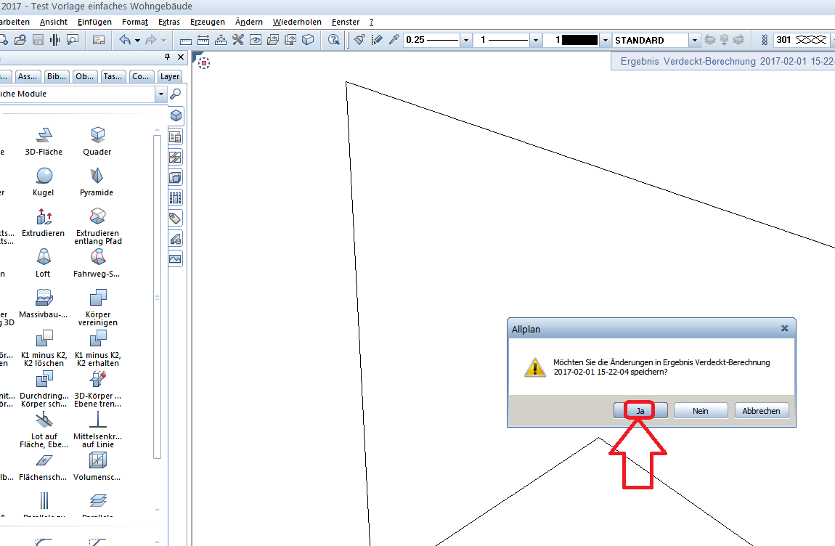
Task: Open the STANDARD layer dropdown
Action: click(x=695, y=41)
